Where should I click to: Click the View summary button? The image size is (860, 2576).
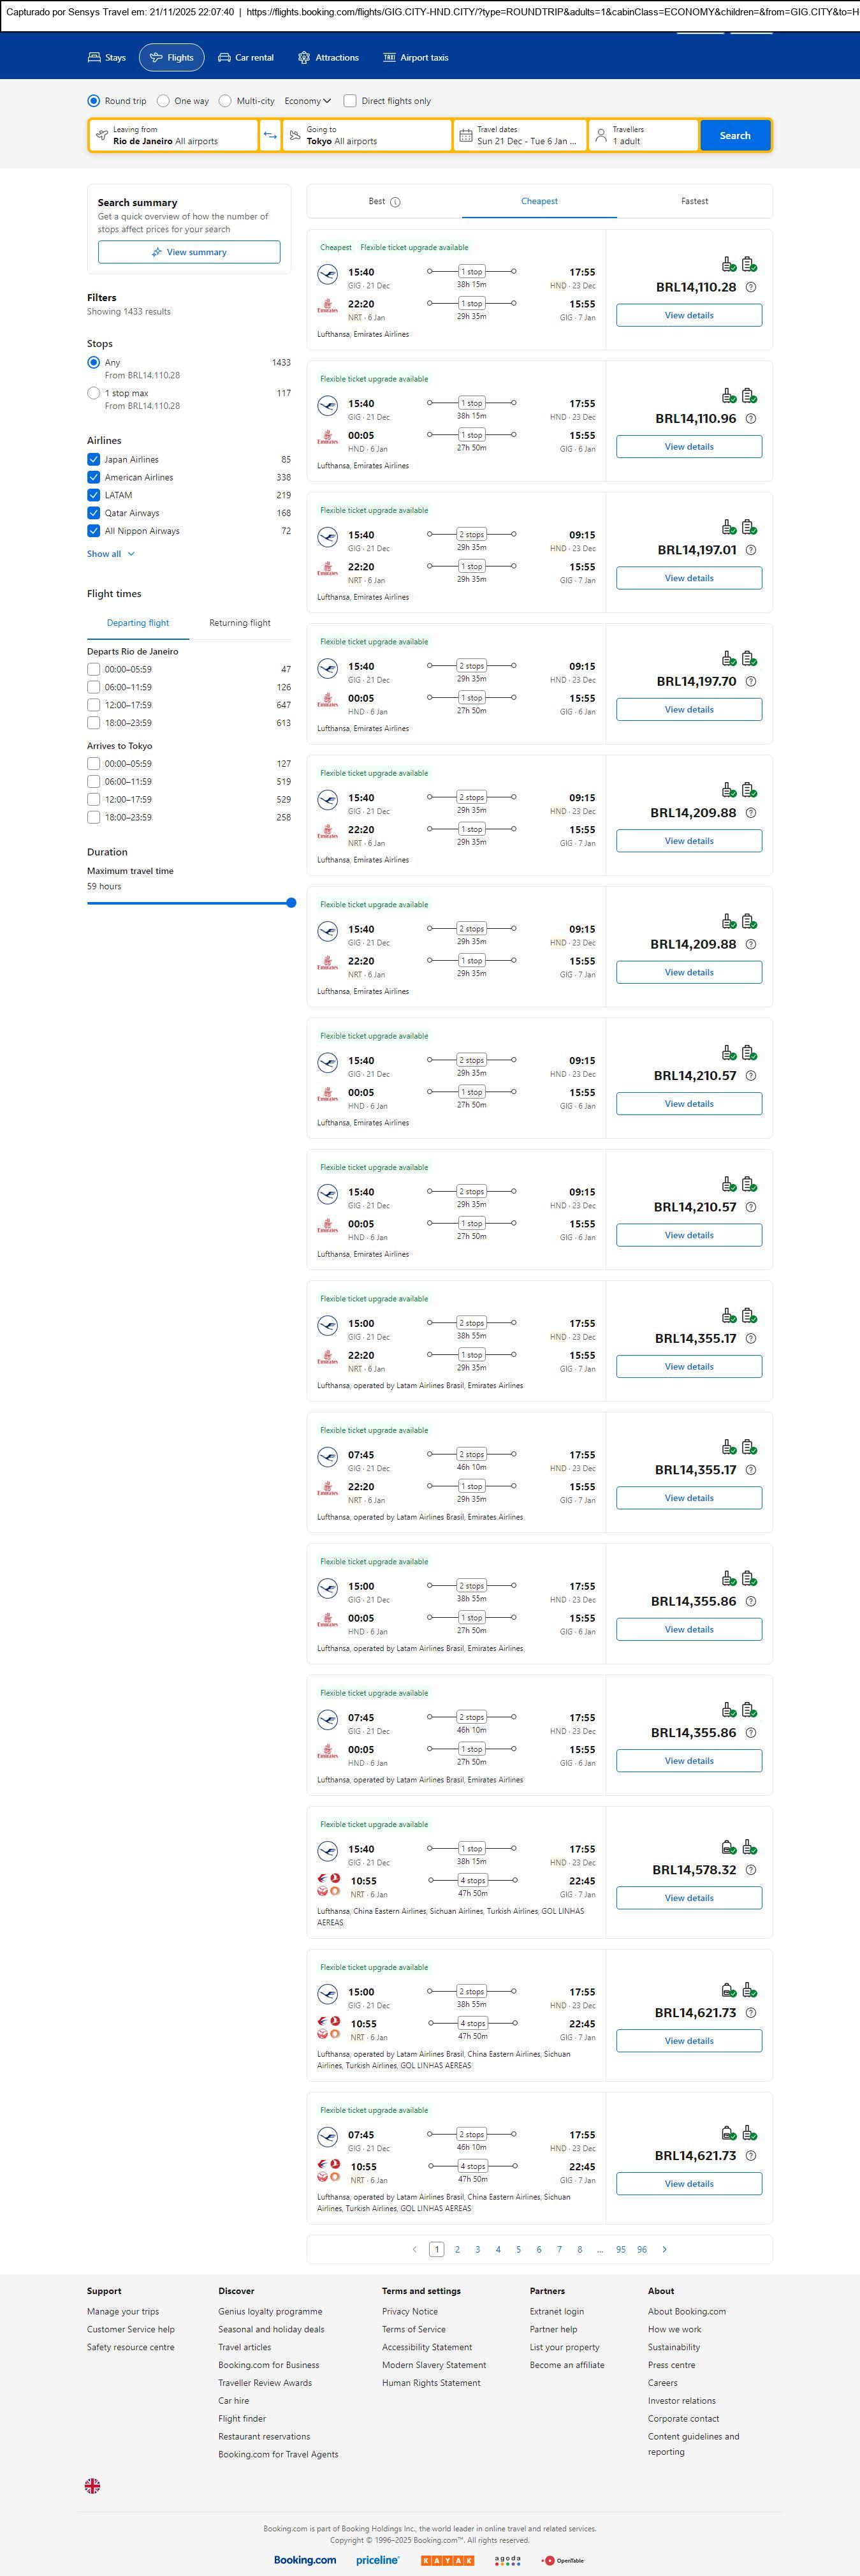point(189,252)
